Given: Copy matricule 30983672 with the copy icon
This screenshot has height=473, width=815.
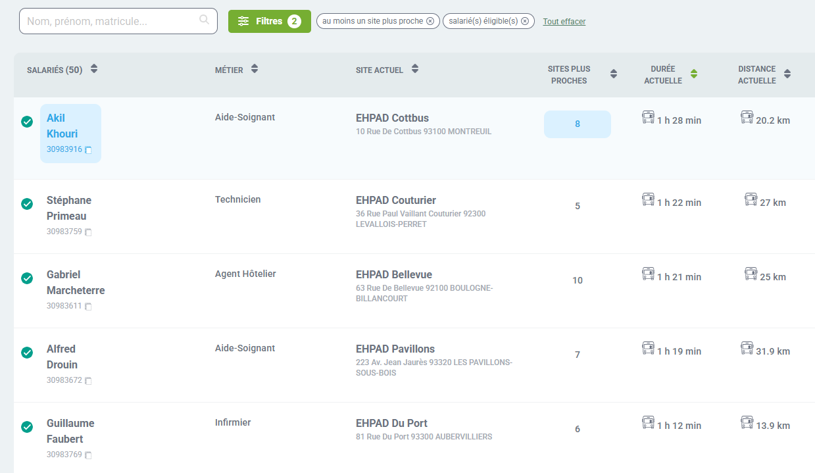Looking at the screenshot, I should pos(88,381).
